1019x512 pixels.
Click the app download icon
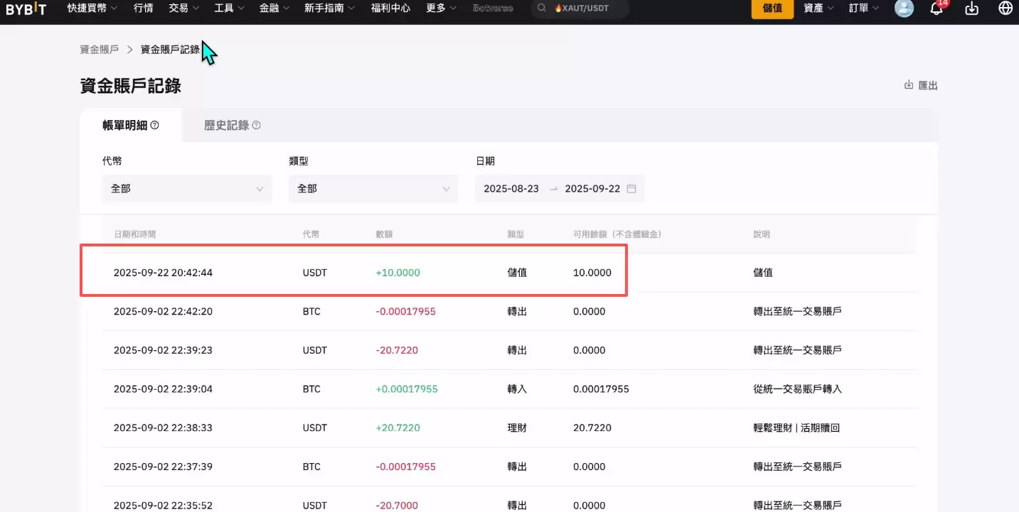pyautogui.click(x=971, y=9)
